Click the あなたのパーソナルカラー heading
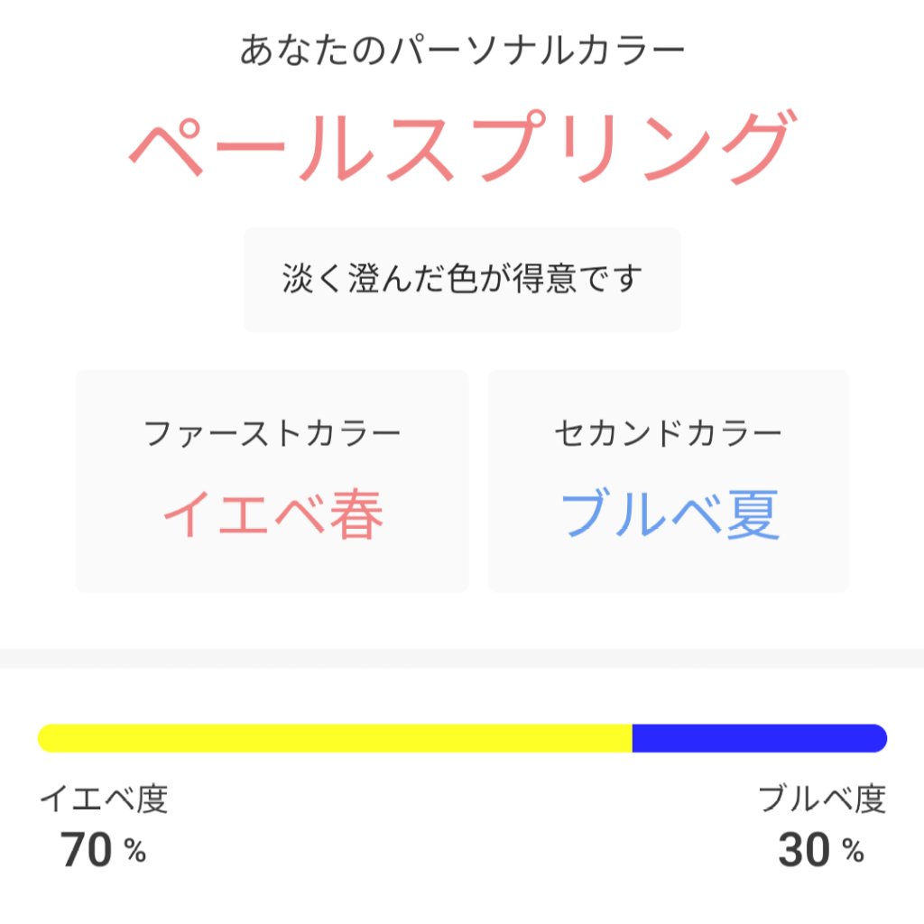The width and height of the screenshot is (924, 924). (462, 50)
